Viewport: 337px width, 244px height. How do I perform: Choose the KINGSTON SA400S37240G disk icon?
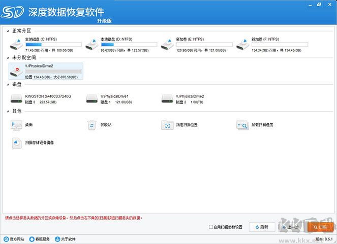click(x=17, y=99)
